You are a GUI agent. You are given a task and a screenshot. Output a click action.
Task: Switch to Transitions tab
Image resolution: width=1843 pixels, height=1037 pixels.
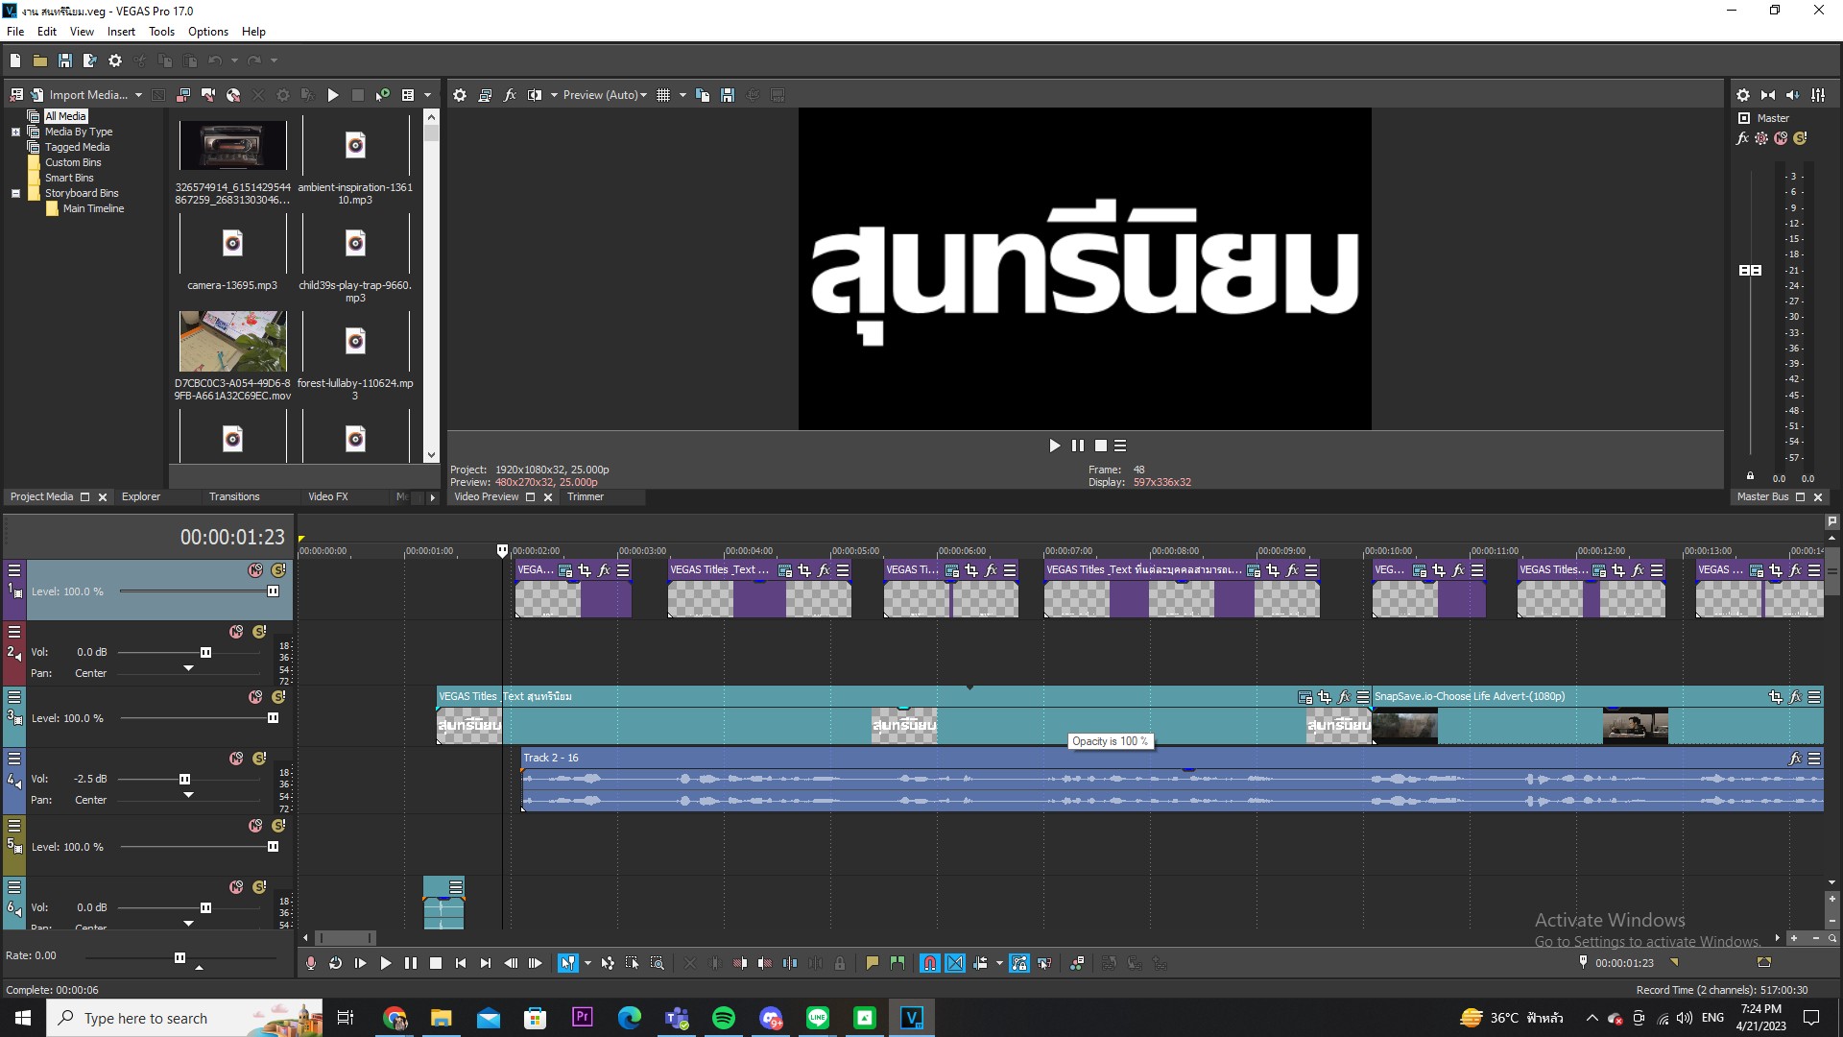pos(234,497)
